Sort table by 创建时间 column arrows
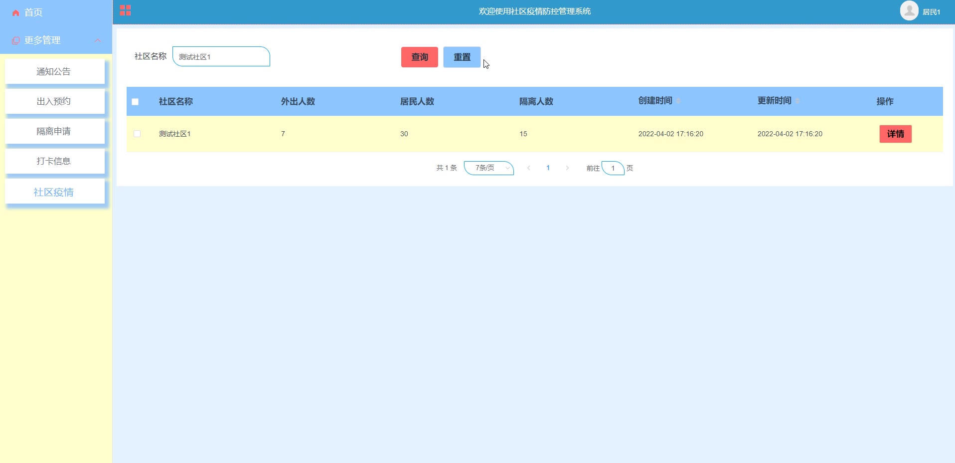This screenshot has height=463, width=955. pyautogui.click(x=678, y=101)
